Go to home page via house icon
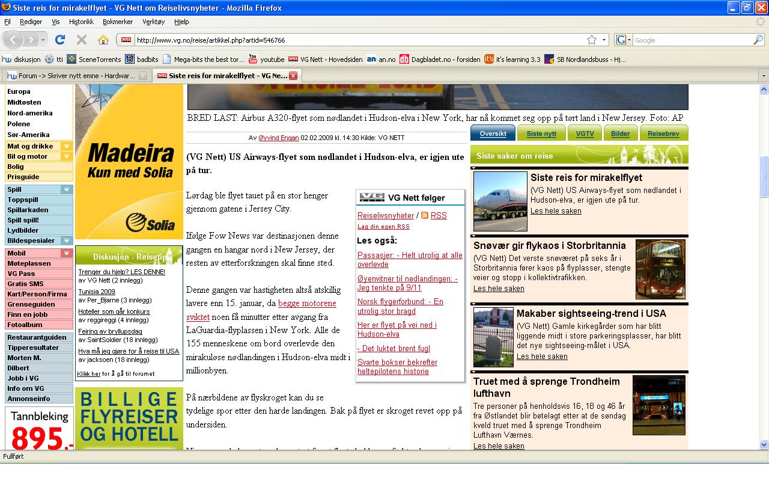The width and height of the screenshot is (769, 481). point(103,40)
